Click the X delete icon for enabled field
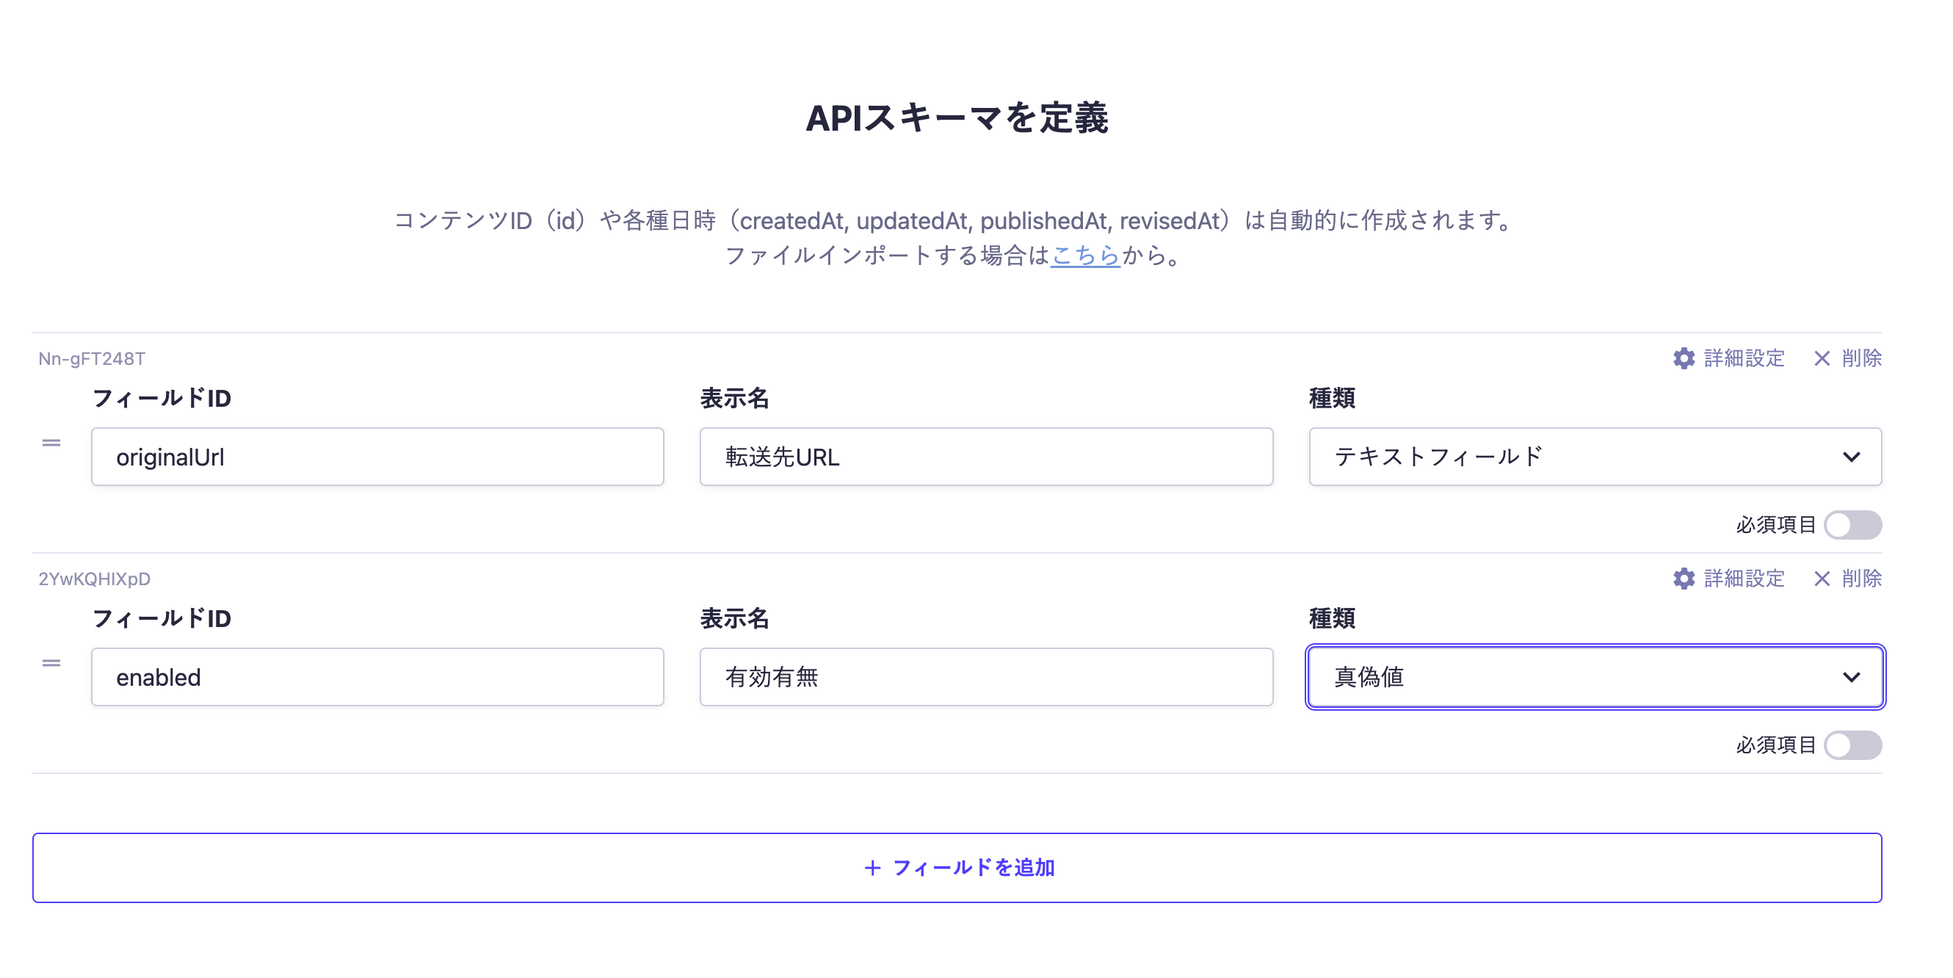This screenshot has height=978, width=1953. point(1821,579)
